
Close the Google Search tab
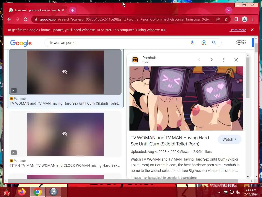(x=63, y=10)
